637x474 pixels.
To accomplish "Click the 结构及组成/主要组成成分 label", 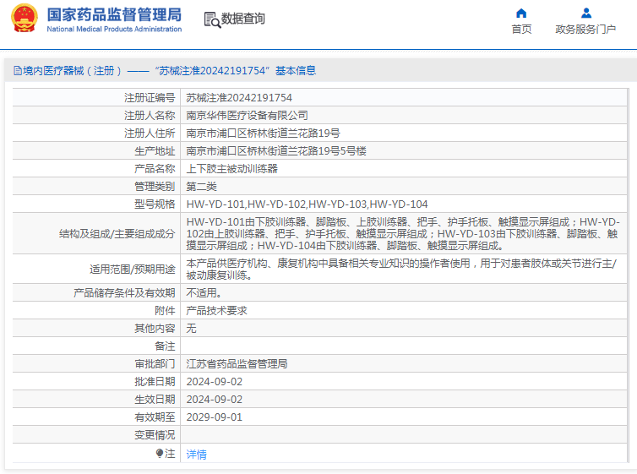I will [117, 234].
